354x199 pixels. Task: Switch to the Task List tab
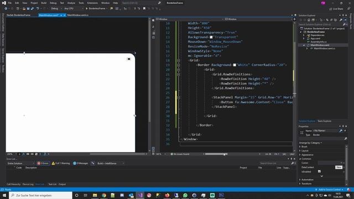coord(53,184)
